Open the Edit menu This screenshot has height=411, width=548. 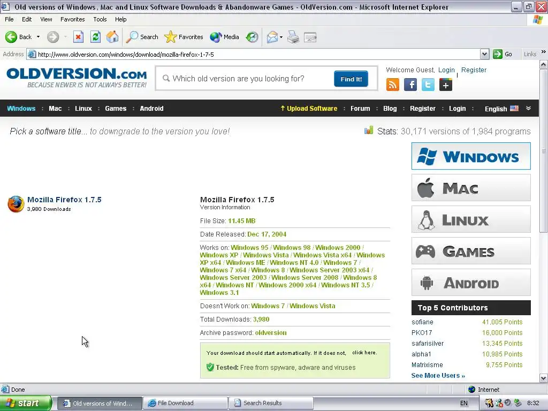coord(27,19)
